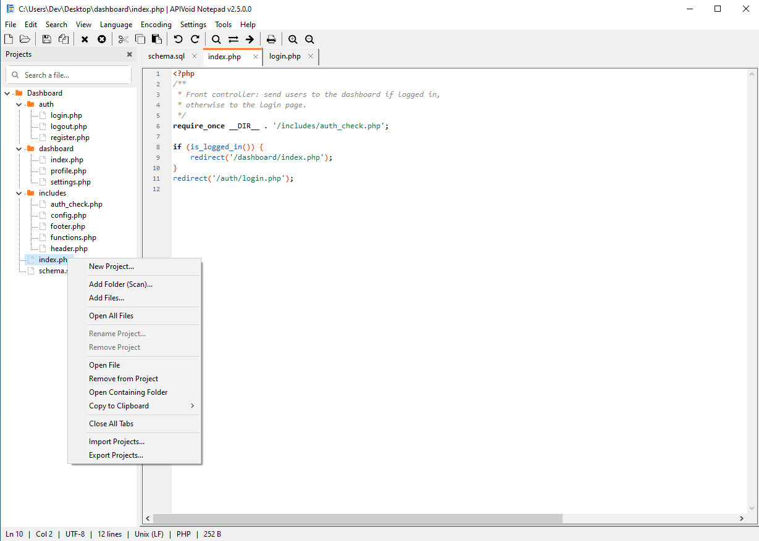
Task: Click Unix (LF) in status bar
Action: coord(149,534)
